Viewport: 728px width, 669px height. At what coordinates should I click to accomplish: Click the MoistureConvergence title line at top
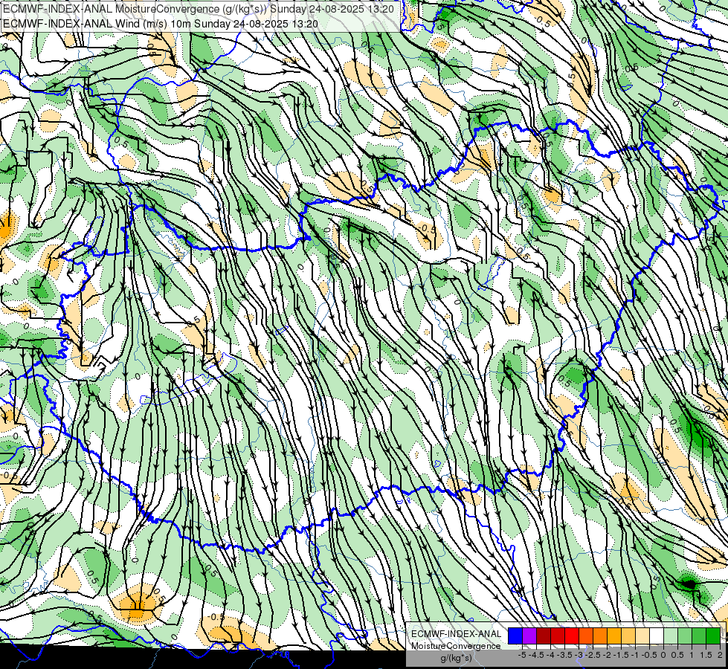click(199, 9)
